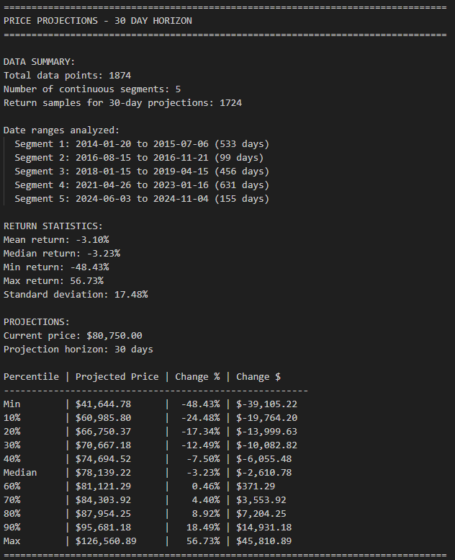The height and width of the screenshot is (560, 455).
Task: Click the 'Max' row label in table
Action: [x=12, y=541]
